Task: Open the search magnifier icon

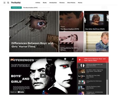Action: pyautogui.click(x=8, y=3)
